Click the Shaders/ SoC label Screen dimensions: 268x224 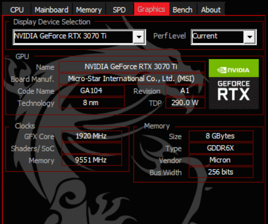pyautogui.click(x=33, y=149)
